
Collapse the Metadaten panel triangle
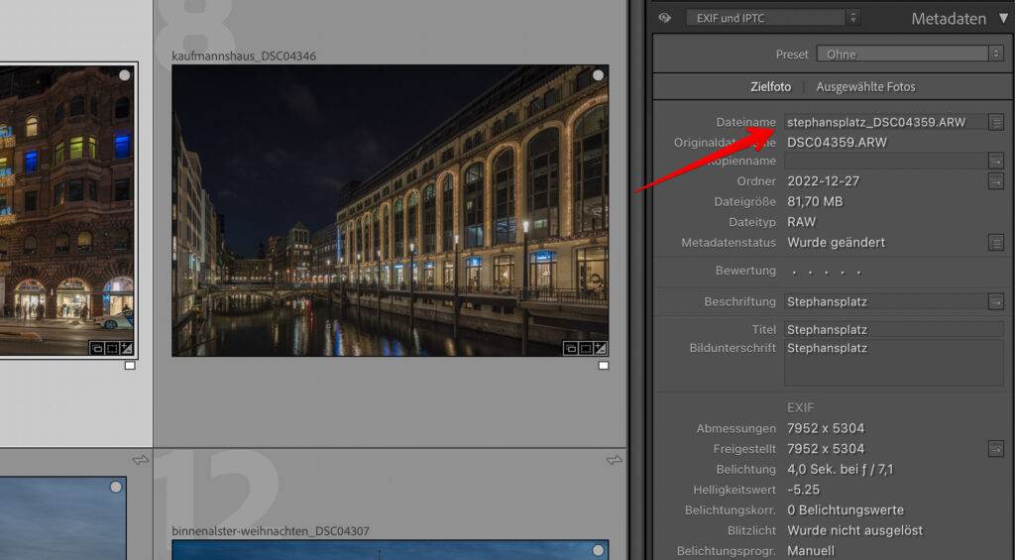1003,18
